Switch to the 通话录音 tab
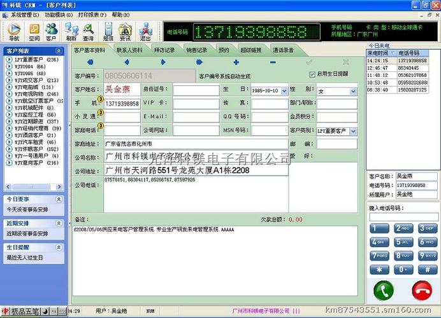Viewport: 441px width, 318px height. coord(283,50)
